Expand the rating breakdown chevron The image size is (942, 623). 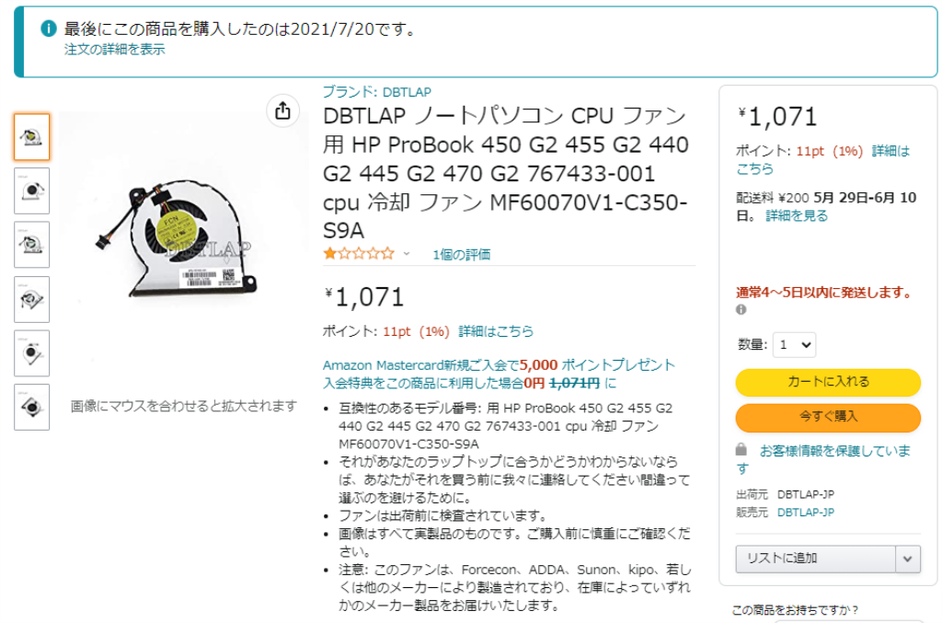click(x=407, y=254)
